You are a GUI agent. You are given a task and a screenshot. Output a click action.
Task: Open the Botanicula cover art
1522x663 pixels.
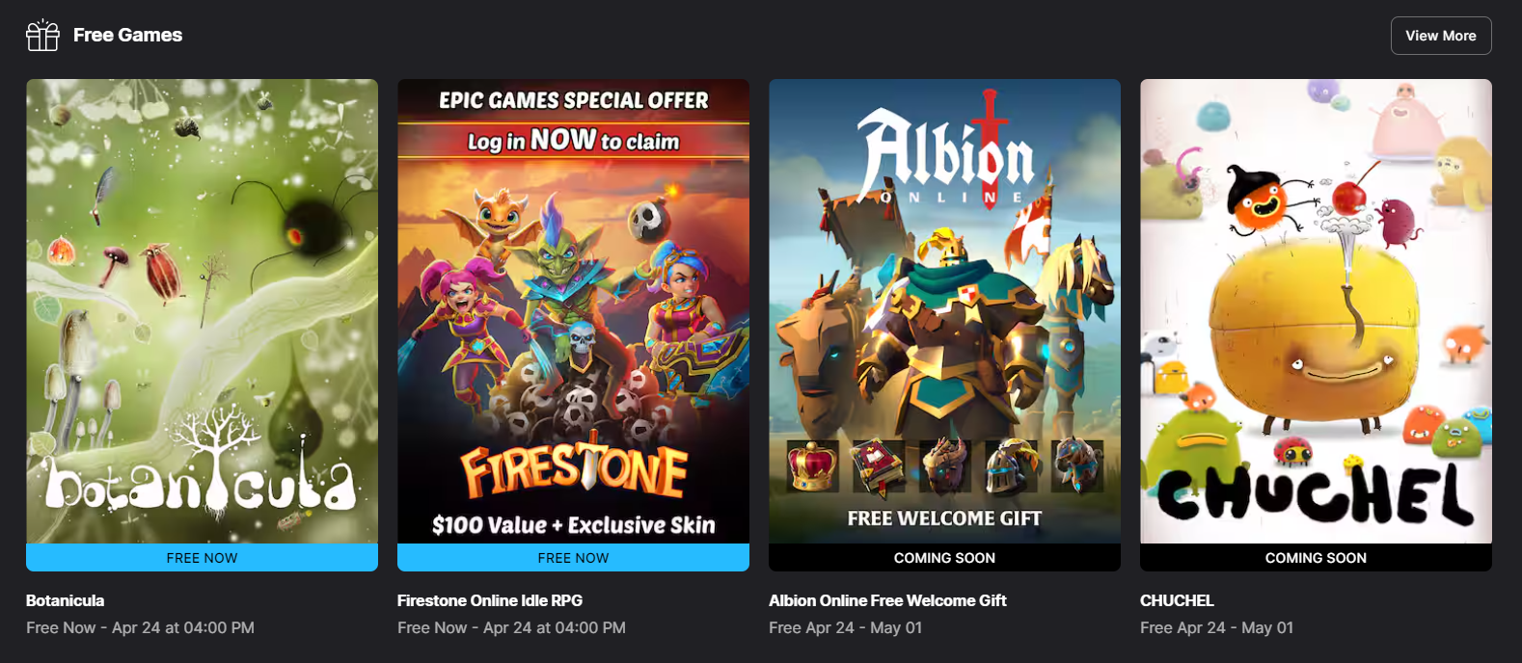[202, 311]
